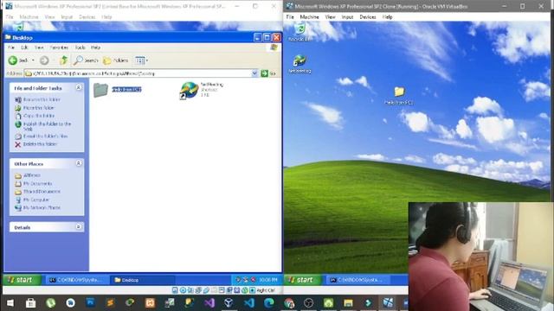The width and height of the screenshot is (554, 311).
Task: Open uTorrent from the host taskbar
Action: (x=50, y=303)
